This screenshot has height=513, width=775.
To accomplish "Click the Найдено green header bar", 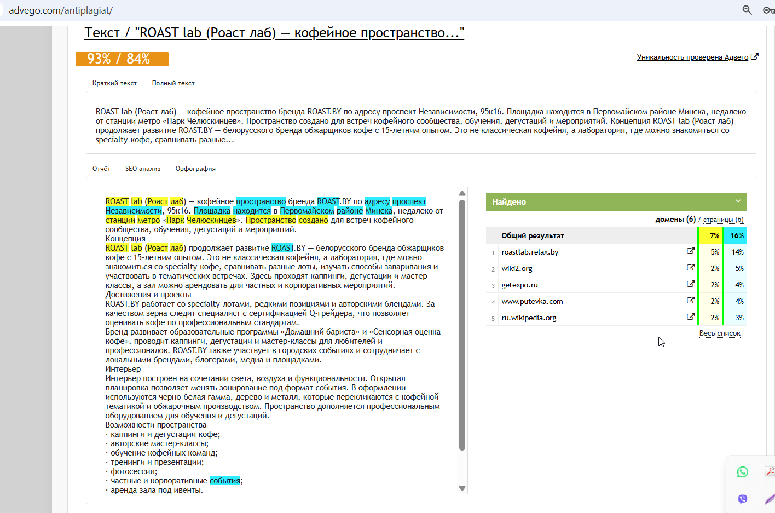I will (x=616, y=201).
